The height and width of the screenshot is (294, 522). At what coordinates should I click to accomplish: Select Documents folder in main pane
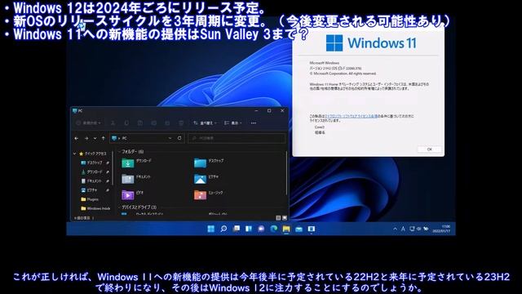pos(136,179)
